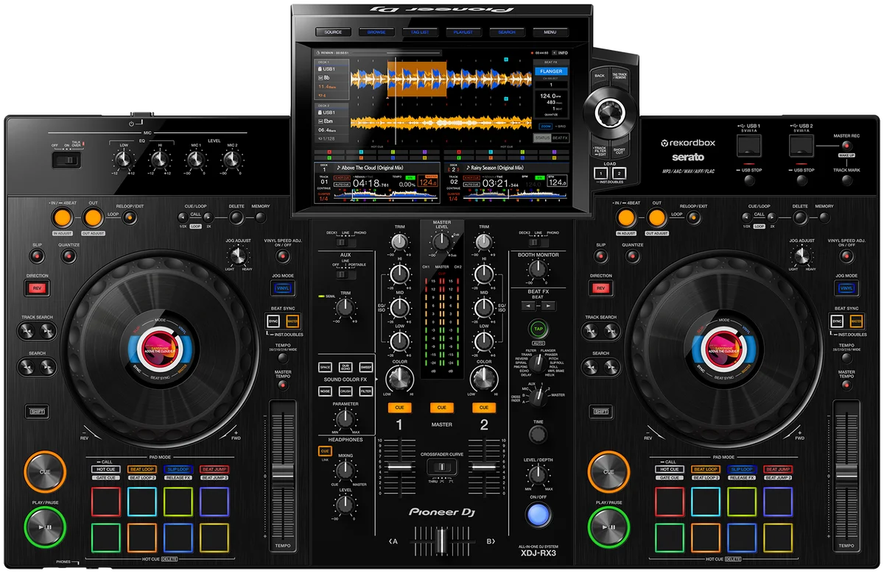This screenshot has width=884, height=573.
Task: Load track to deck 1 with LOAD 1
Action: click(x=601, y=173)
